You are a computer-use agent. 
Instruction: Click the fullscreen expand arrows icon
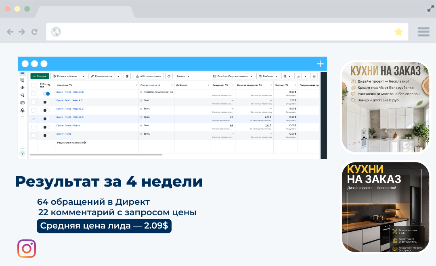[430, 9]
